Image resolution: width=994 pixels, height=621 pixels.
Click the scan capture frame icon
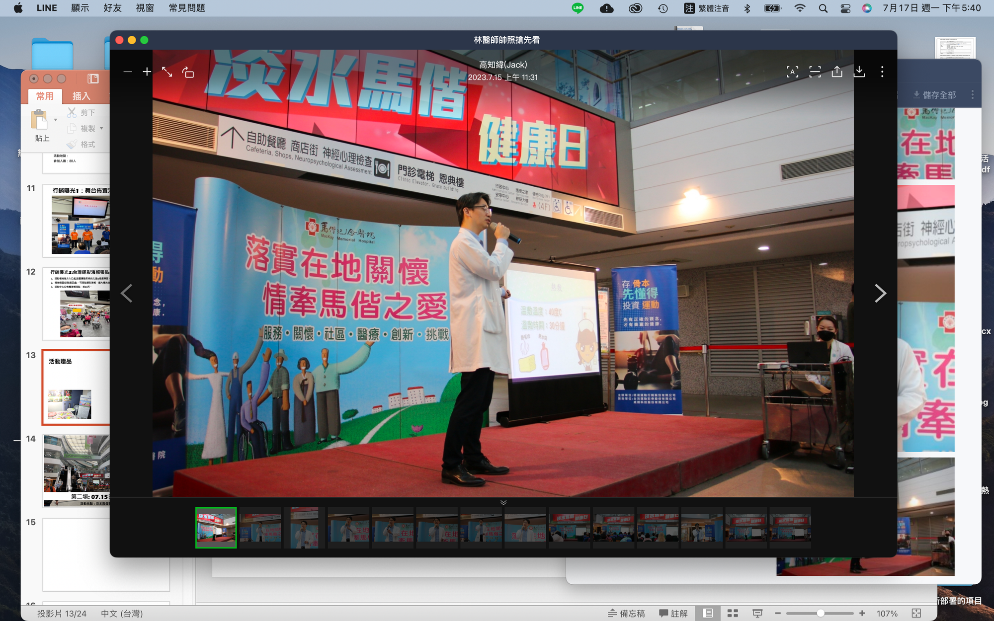(815, 72)
